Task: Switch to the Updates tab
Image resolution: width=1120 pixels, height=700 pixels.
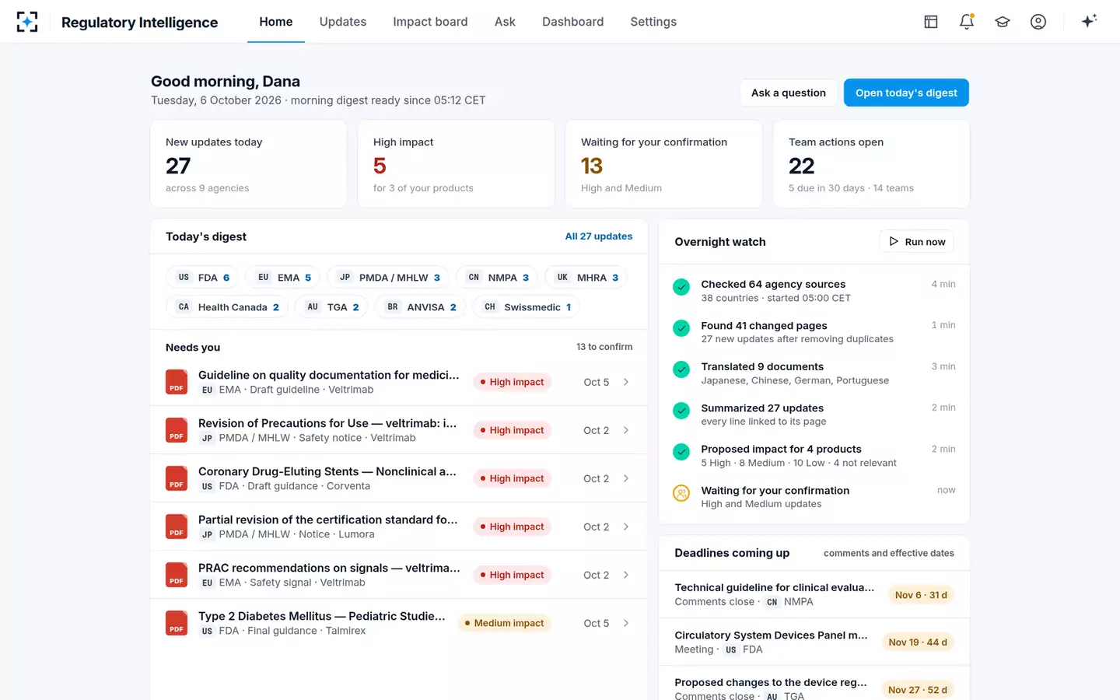Action: tap(343, 22)
